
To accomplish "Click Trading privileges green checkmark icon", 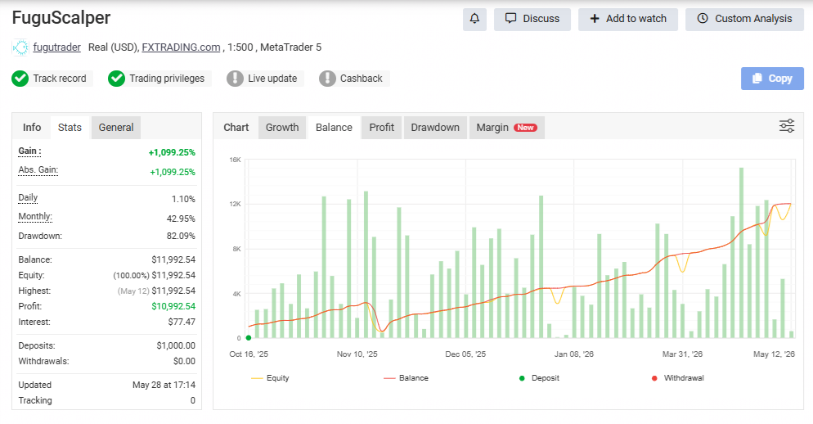I will click(116, 79).
